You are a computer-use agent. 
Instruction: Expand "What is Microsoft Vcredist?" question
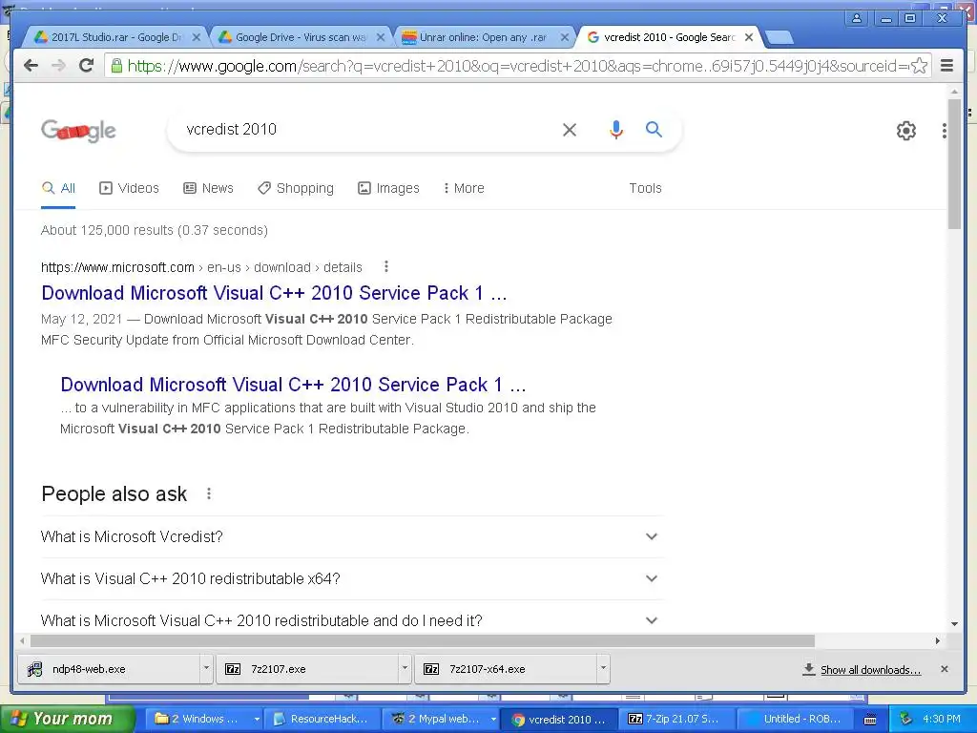tap(352, 536)
